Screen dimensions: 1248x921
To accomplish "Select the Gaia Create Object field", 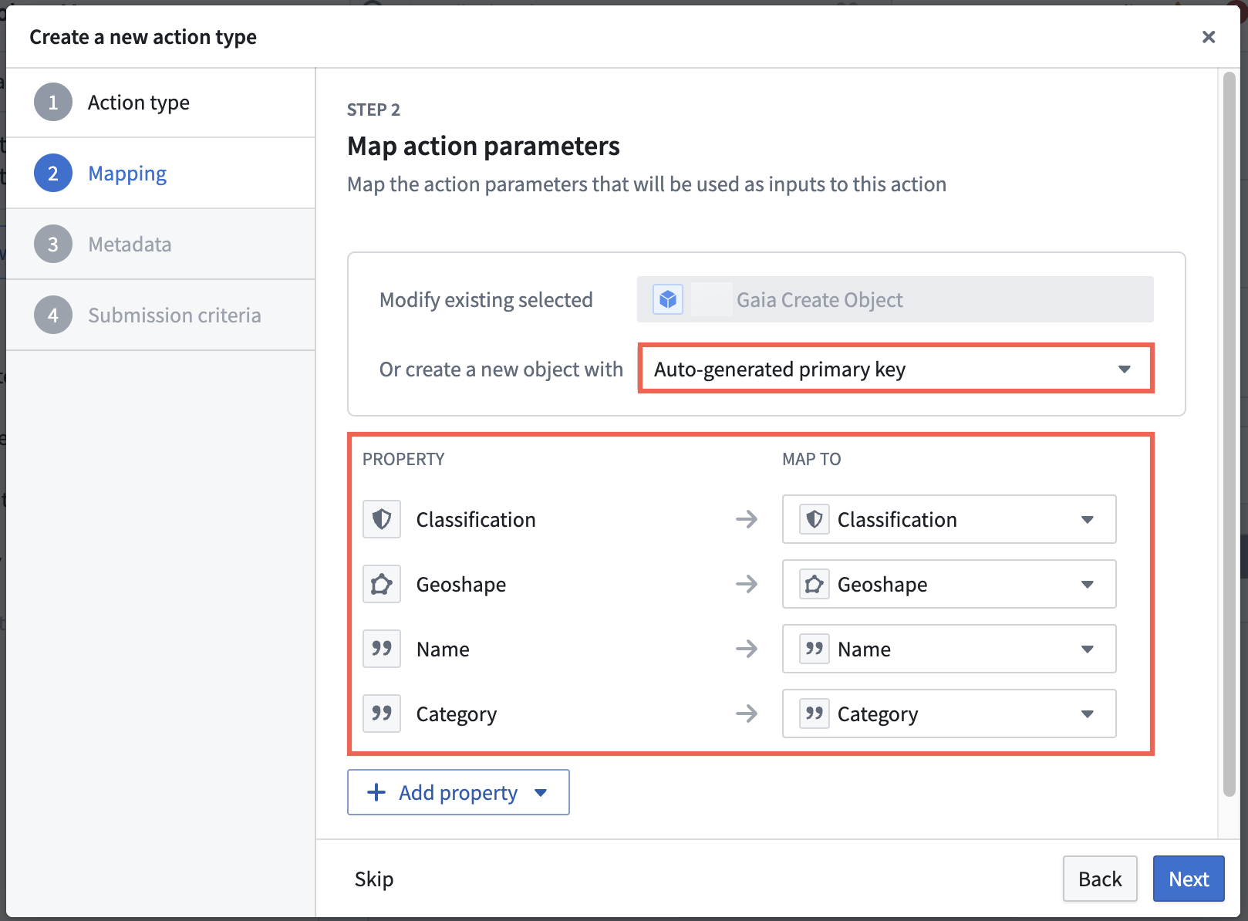I will [x=895, y=299].
